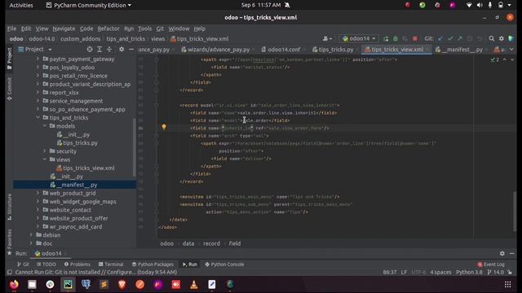Stop the running process (red square)
The height and width of the screenshot is (293, 522).
(415, 39)
